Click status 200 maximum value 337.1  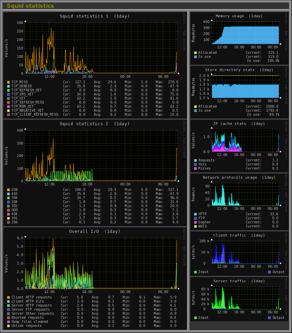173,190
